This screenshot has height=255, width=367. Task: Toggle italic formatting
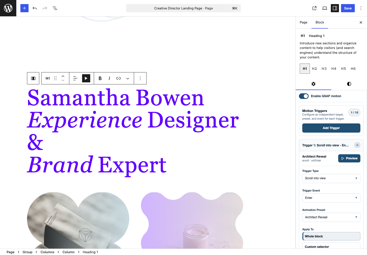tap(109, 78)
